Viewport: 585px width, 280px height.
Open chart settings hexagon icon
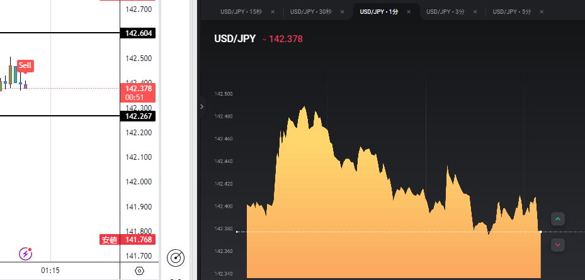point(140,271)
